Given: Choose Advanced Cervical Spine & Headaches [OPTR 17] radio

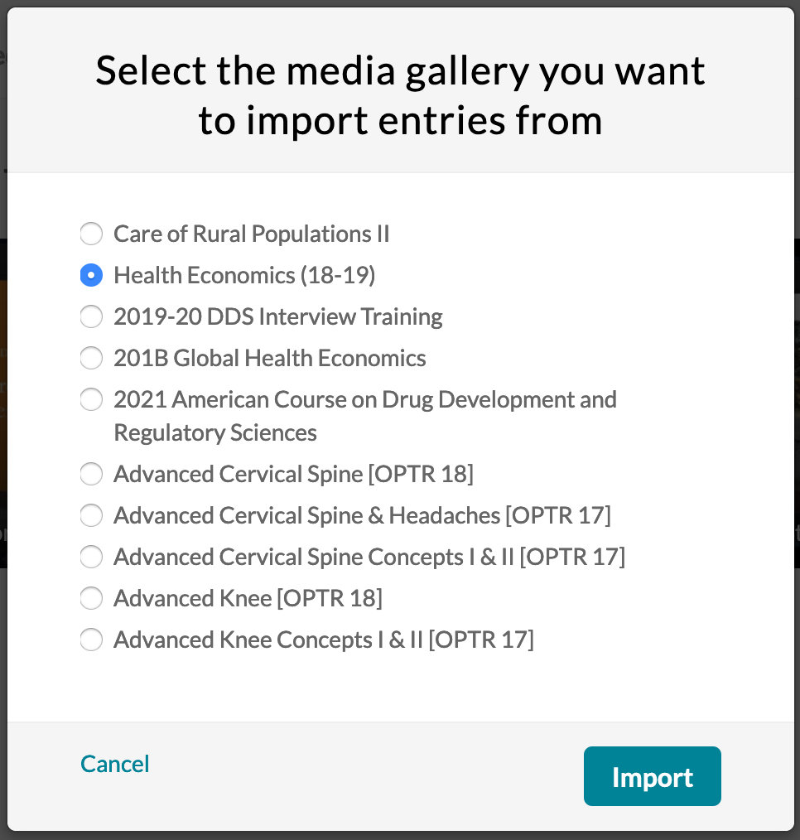Looking at the screenshot, I should 91,515.
